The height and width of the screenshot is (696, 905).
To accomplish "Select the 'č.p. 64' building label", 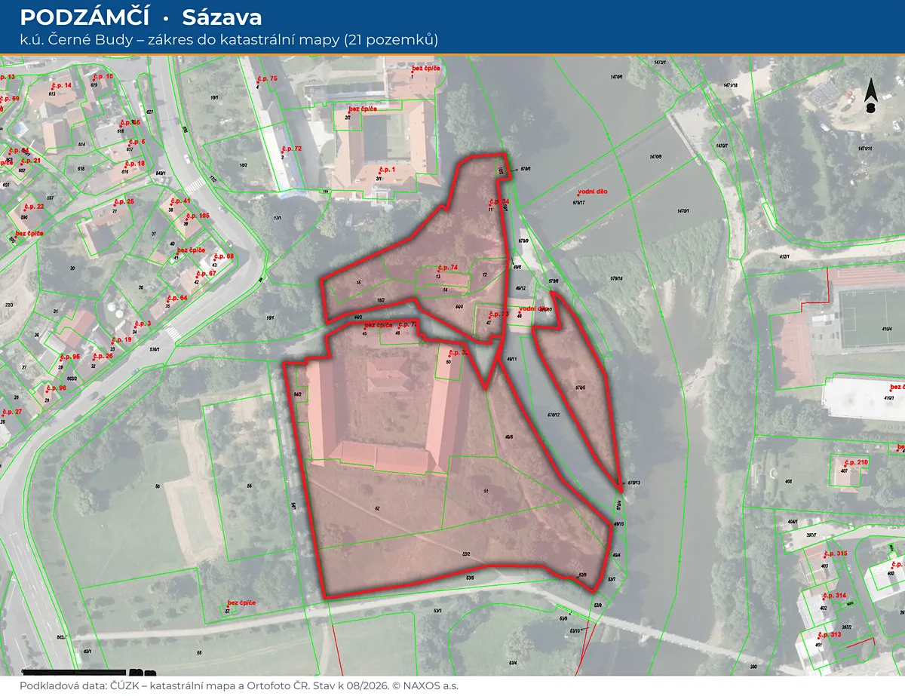I will pos(177,298).
